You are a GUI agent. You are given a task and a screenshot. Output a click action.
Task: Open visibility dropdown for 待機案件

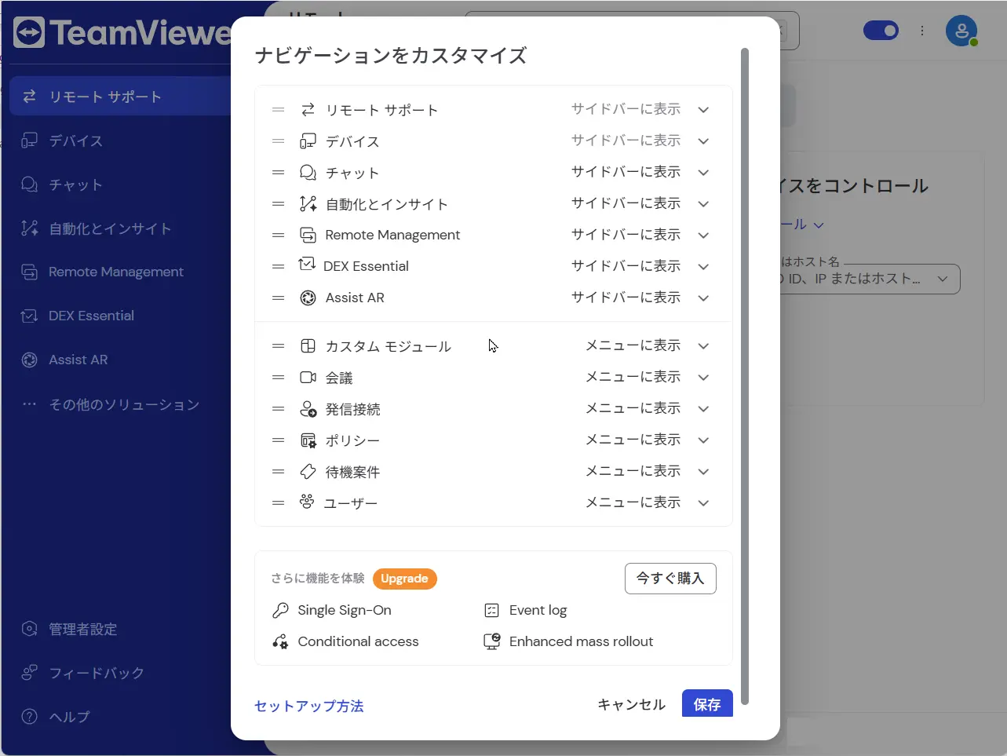703,472
